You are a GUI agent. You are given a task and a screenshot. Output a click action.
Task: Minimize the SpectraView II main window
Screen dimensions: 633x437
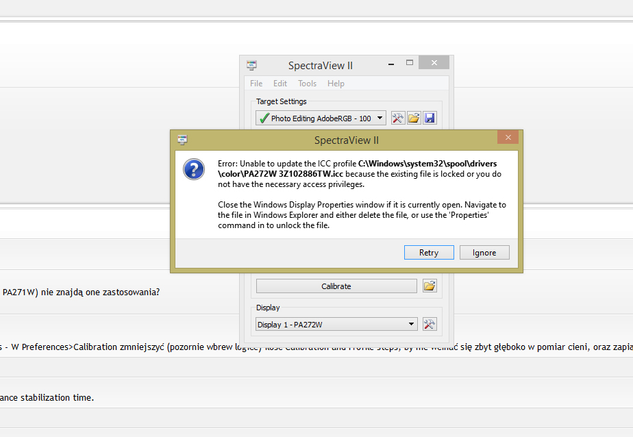point(390,64)
